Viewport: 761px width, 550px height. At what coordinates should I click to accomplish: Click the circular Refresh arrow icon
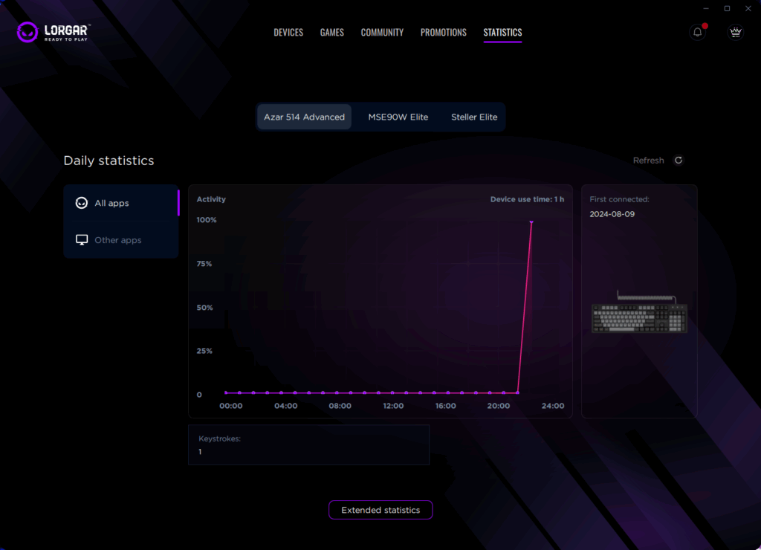point(678,161)
